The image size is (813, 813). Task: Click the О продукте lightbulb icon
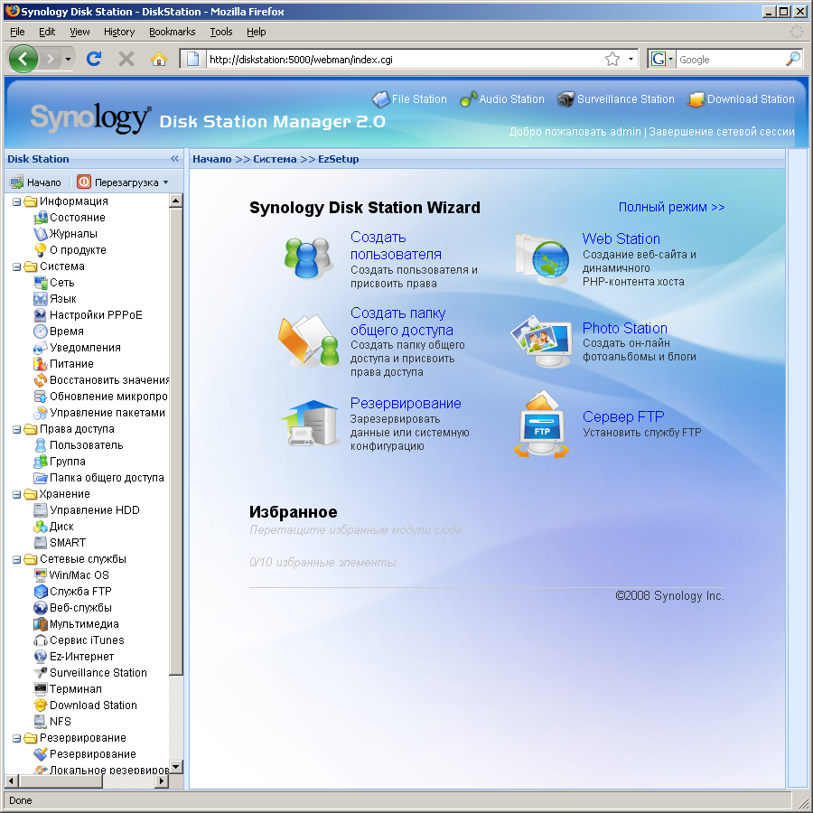41,250
